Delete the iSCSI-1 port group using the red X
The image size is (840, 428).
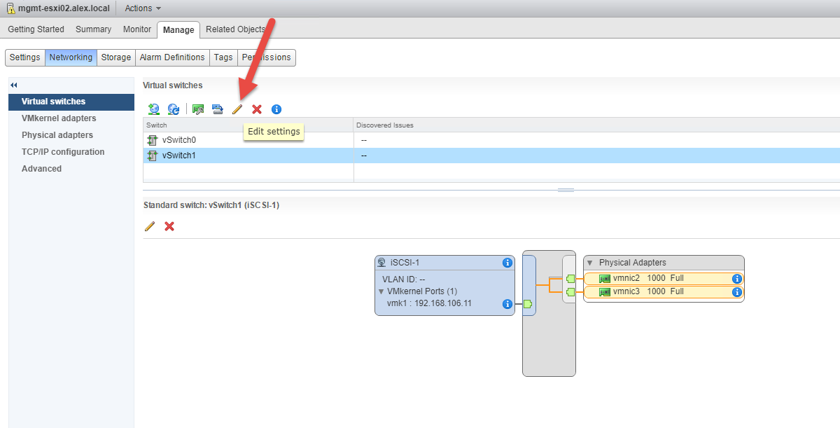(169, 226)
